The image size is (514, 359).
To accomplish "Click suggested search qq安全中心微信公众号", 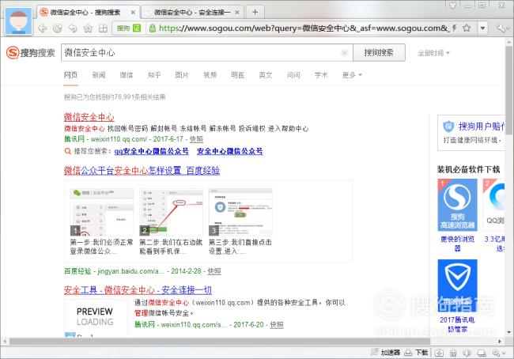I will click(152, 151).
